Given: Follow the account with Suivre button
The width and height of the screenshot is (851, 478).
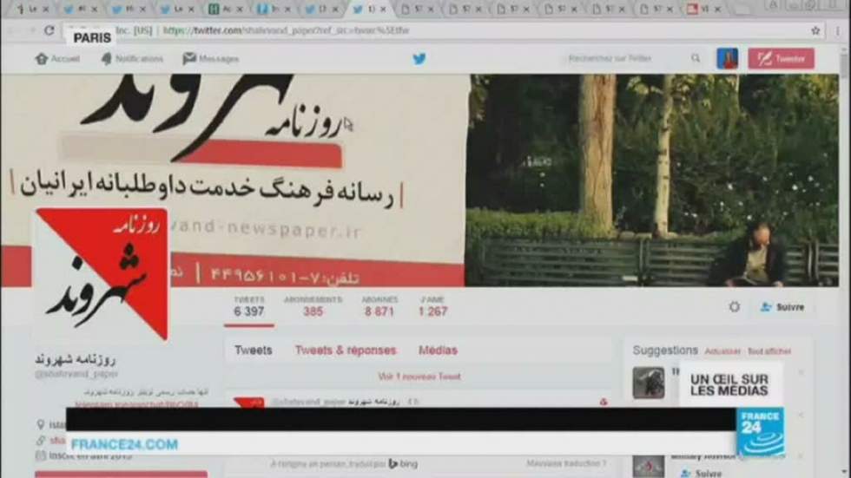Looking at the screenshot, I should 782,307.
